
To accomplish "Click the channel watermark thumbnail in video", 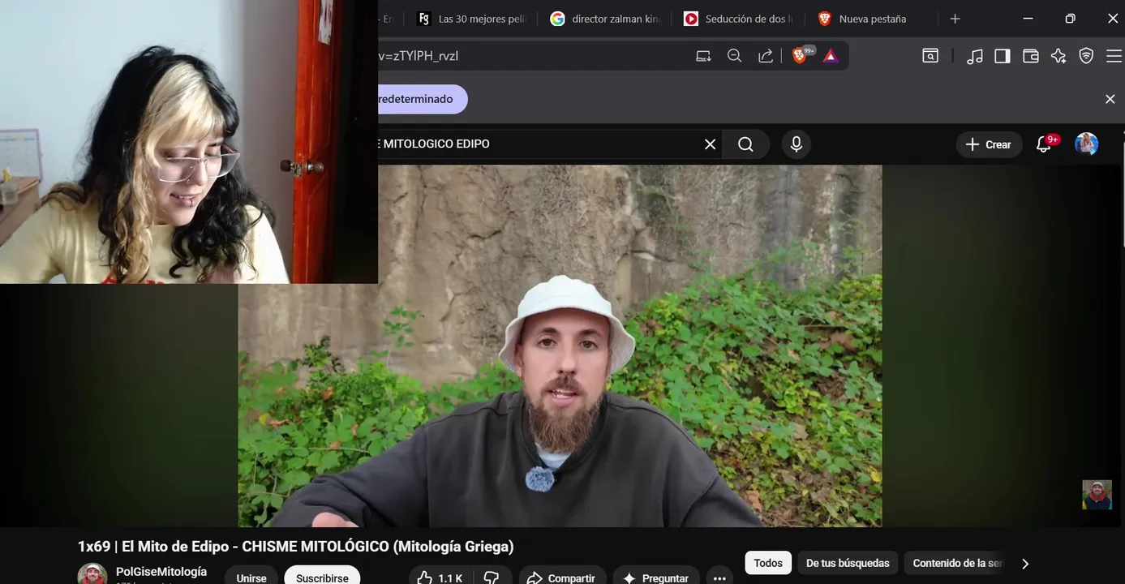I will (1097, 495).
